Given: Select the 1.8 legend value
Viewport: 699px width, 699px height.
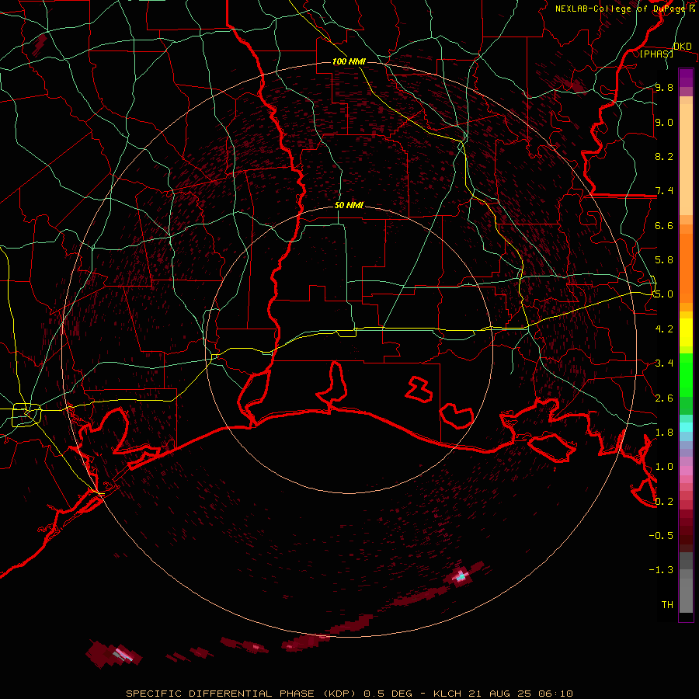Looking at the screenshot, I should tap(664, 433).
